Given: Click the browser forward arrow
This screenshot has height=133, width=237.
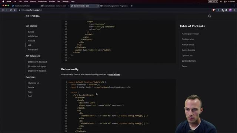Looking at the screenshot, I should pyautogui.click(x=7, y=10).
